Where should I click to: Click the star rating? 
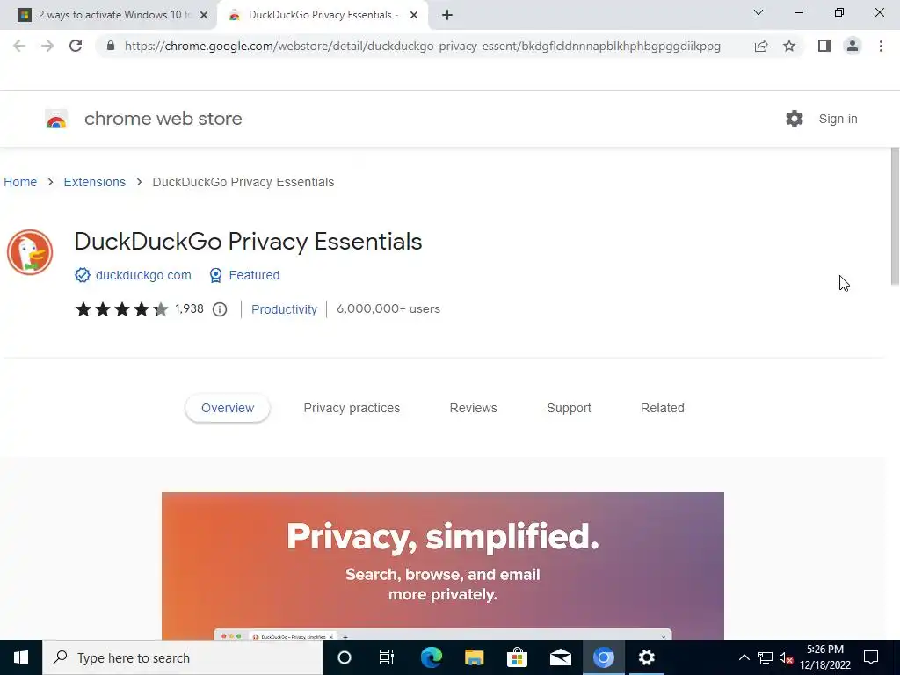121,309
